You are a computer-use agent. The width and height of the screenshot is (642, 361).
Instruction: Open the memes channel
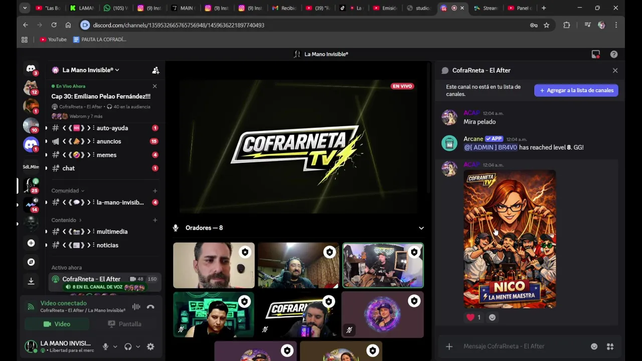click(x=104, y=155)
